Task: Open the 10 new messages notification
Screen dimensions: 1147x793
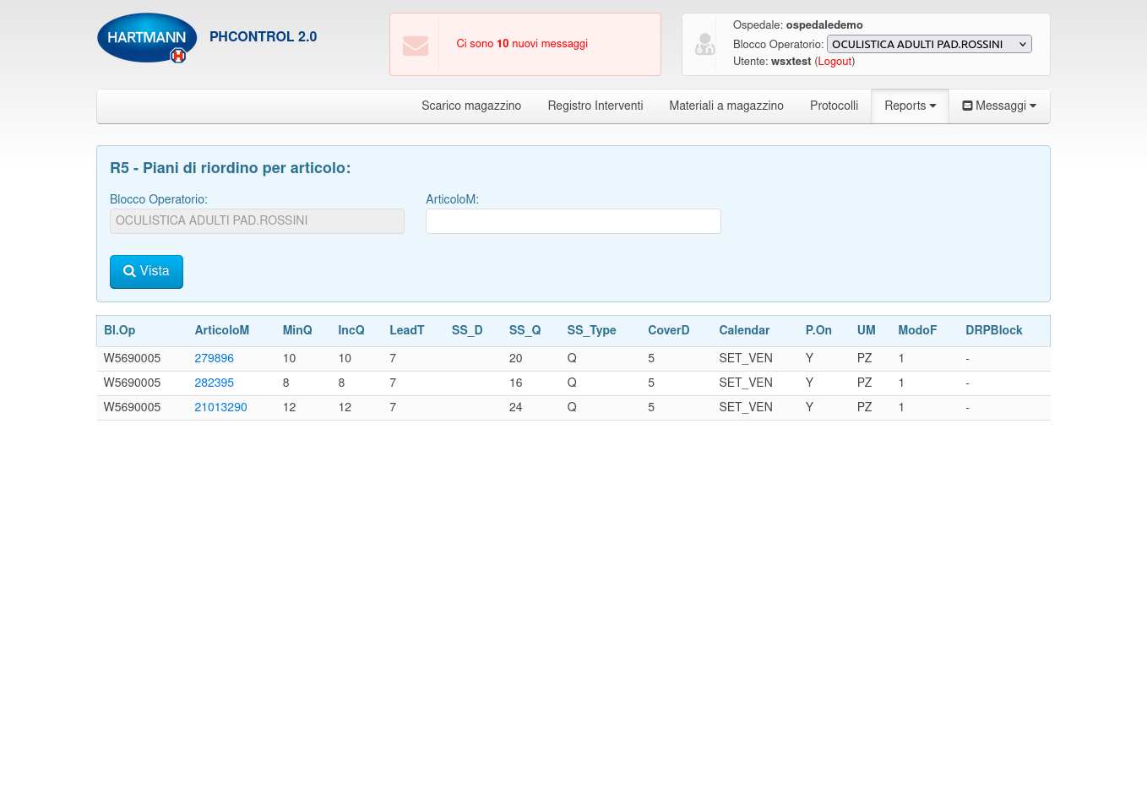Action: click(522, 44)
